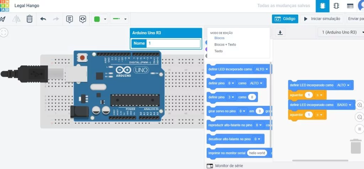Click the Legal Hango project title
This screenshot has height=169, width=364.
tap(27, 6)
